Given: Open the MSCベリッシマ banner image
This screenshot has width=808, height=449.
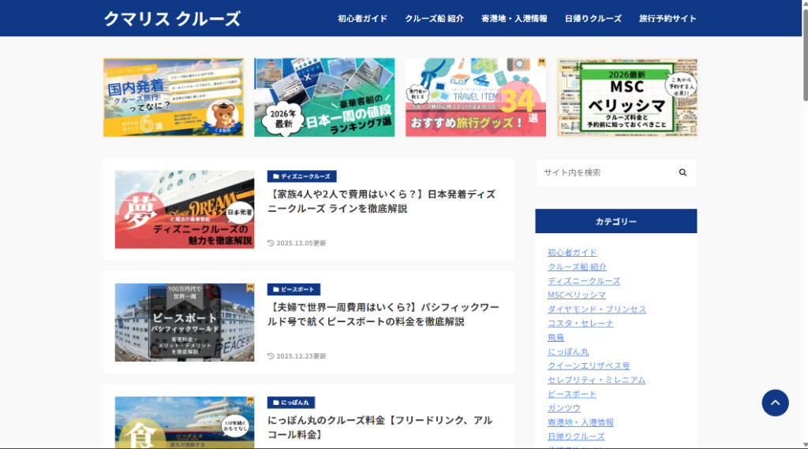Looking at the screenshot, I should 627,98.
